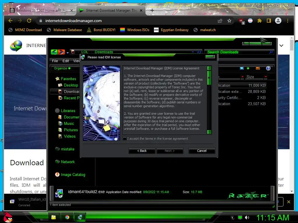This screenshot has width=298, height=223.
Task: Click the Network icon in the sidebar
Action: click(57, 162)
